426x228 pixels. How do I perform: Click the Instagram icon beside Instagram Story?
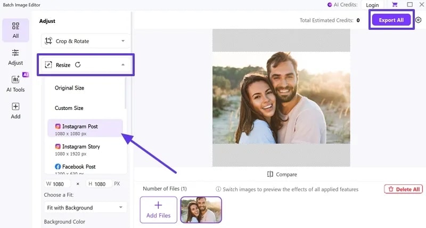(x=58, y=146)
